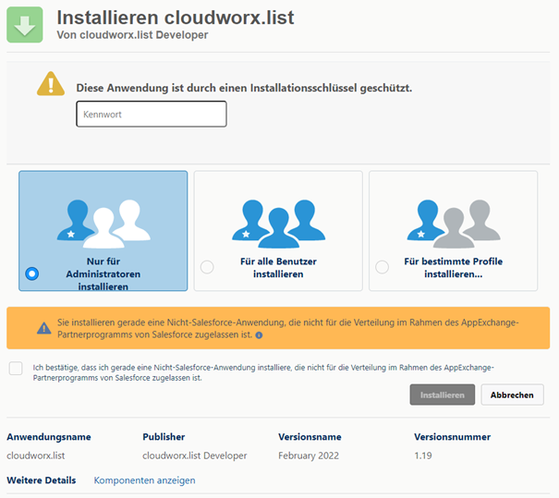This screenshot has width=559, height=498.
Task: Click the alert triangle in orange banner
Action: point(43,328)
